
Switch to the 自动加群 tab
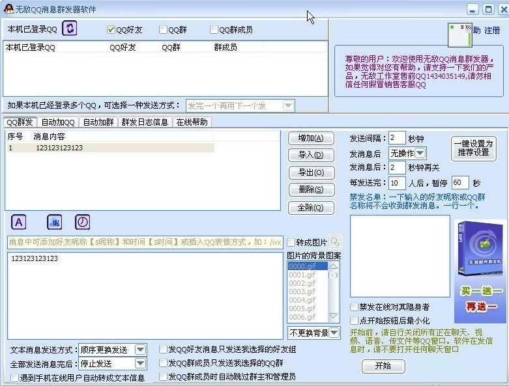pos(98,122)
